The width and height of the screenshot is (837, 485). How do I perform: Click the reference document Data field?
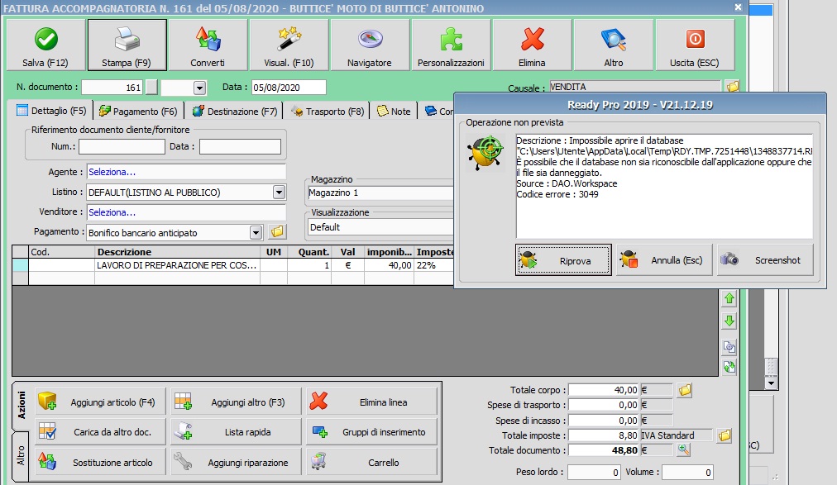point(240,146)
